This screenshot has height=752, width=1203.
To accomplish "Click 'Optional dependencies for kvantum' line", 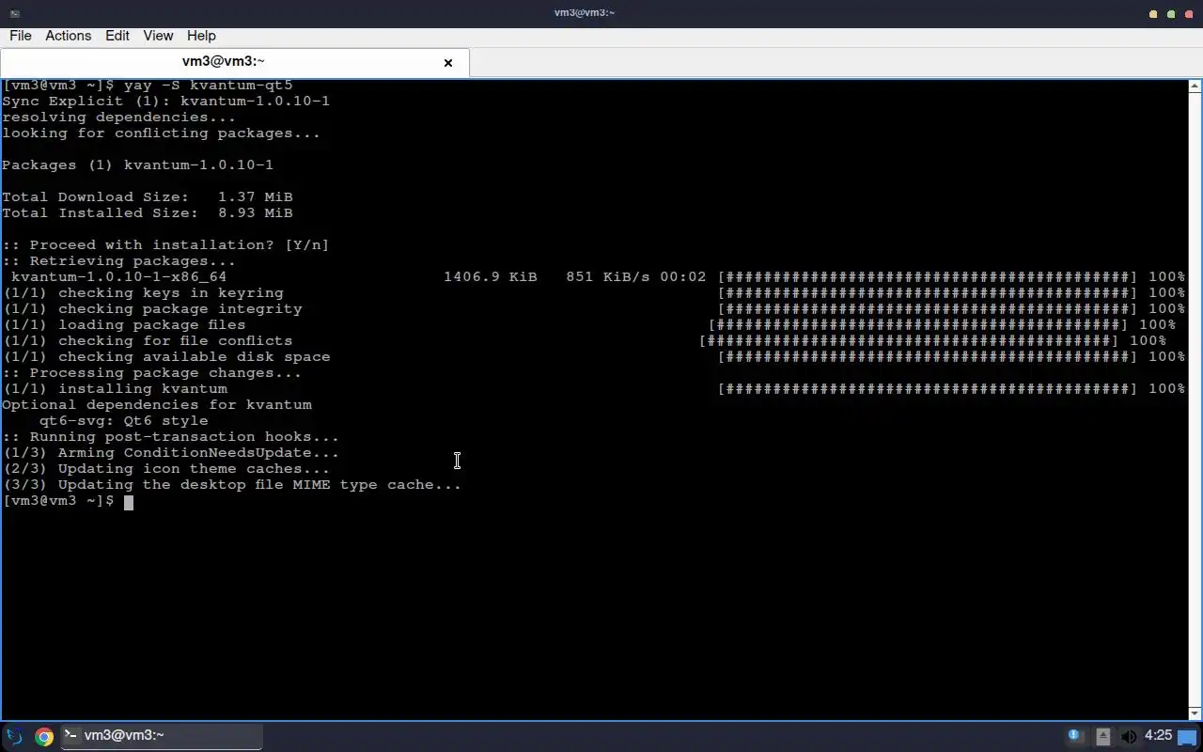I will (x=157, y=404).
